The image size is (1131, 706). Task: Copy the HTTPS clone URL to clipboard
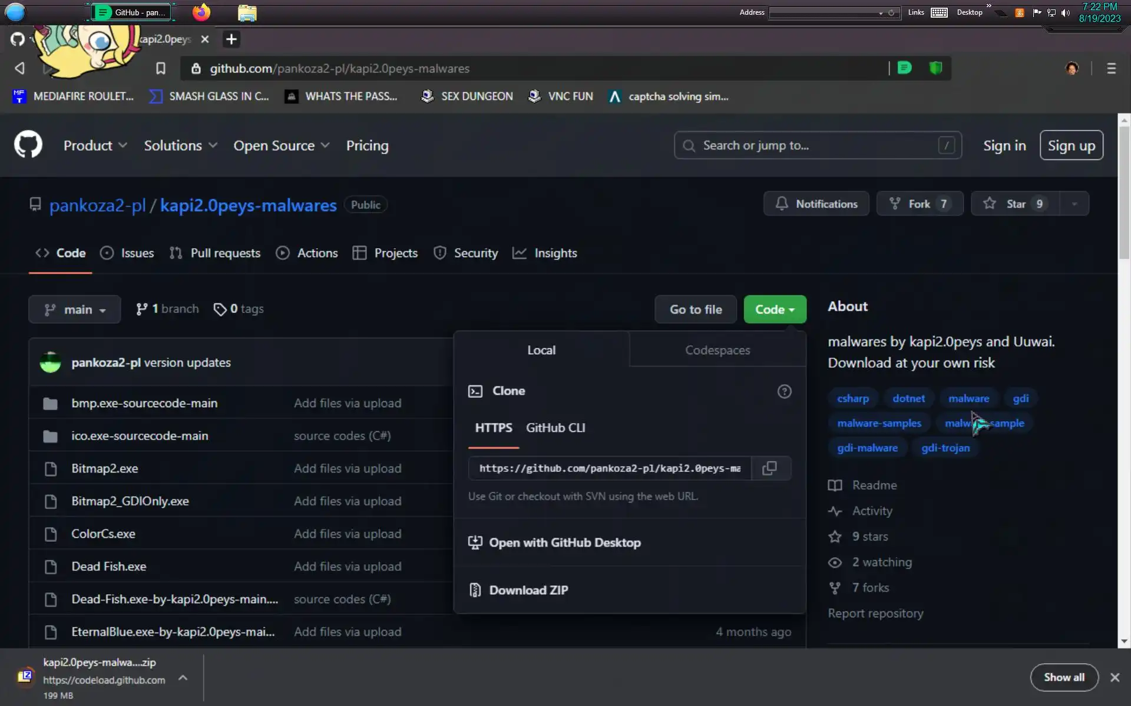click(769, 468)
